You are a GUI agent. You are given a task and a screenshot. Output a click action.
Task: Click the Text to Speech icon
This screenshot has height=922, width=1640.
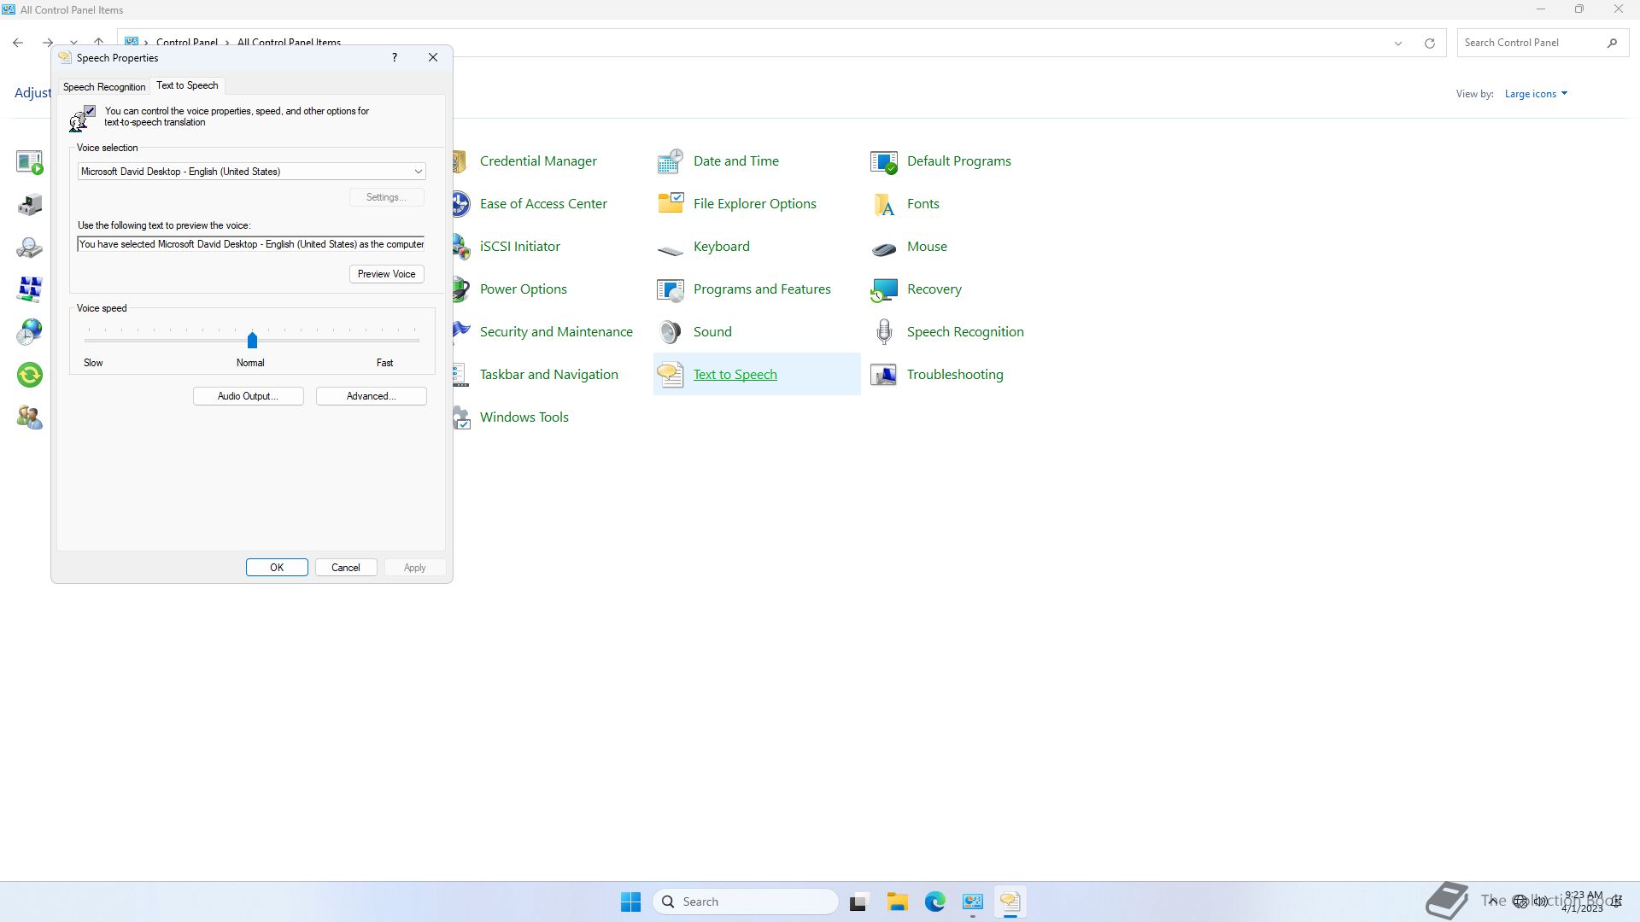pyautogui.click(x=671, y=374)
